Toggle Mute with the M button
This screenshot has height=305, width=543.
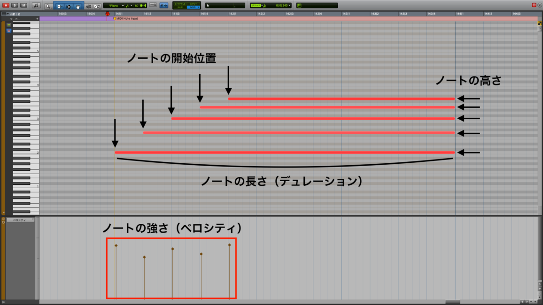23,5
